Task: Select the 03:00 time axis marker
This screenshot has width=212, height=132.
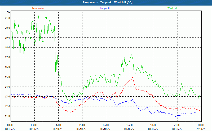Action: pyautogui.click(x=34, y=125)
